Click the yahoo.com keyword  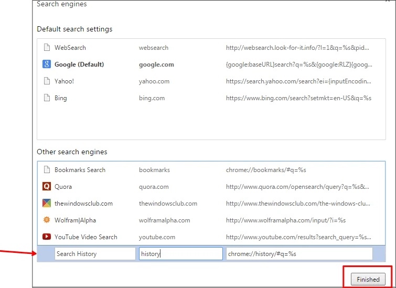tap(154, 81)
